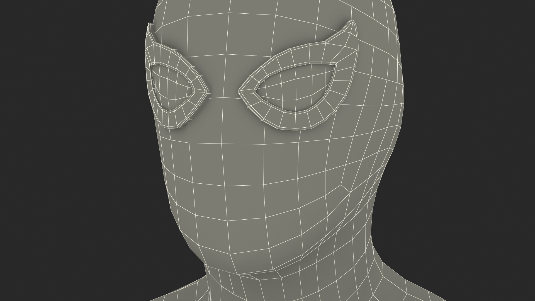Select the smaller partially turned eye lens mesh

[171, 88]
